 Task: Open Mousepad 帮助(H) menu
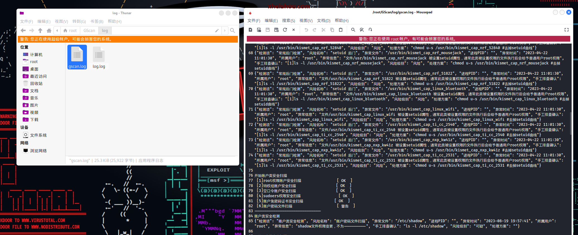pos(342,21)
